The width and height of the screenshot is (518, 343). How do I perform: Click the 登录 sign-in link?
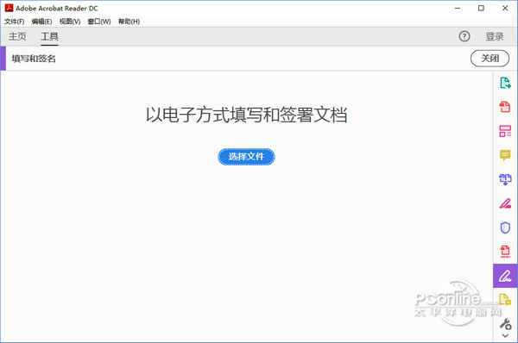point(495,36)
